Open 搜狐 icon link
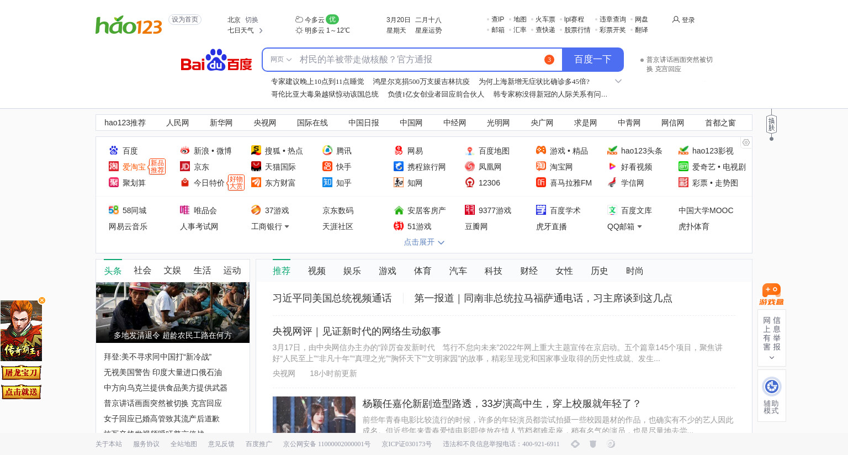The width and height of the screenshot is (848, 455). 256,150
